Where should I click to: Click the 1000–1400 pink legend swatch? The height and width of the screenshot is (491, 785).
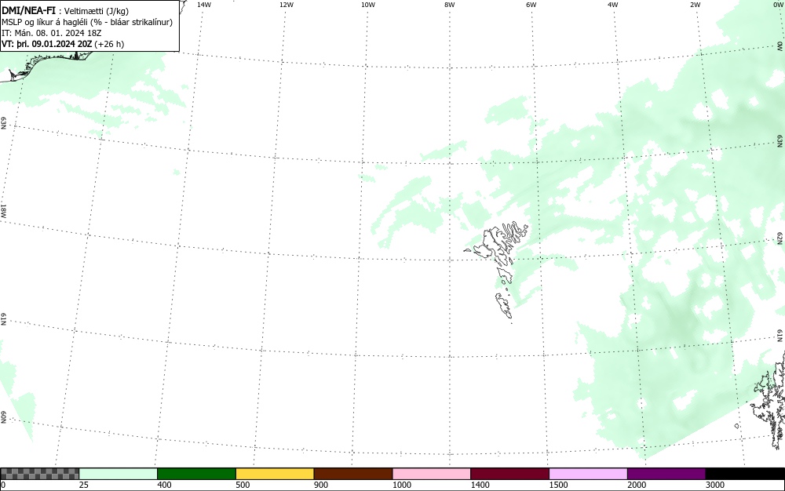click(x=432, y=474)
